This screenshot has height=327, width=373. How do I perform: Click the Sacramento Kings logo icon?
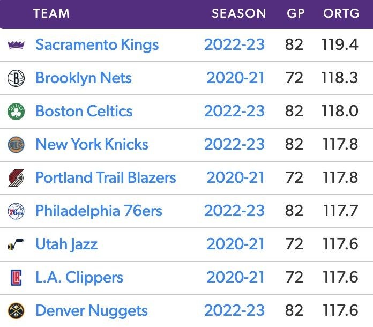(x=16, y=44)
